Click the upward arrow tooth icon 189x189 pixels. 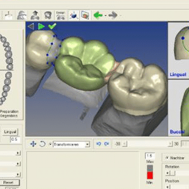(35, 15)
